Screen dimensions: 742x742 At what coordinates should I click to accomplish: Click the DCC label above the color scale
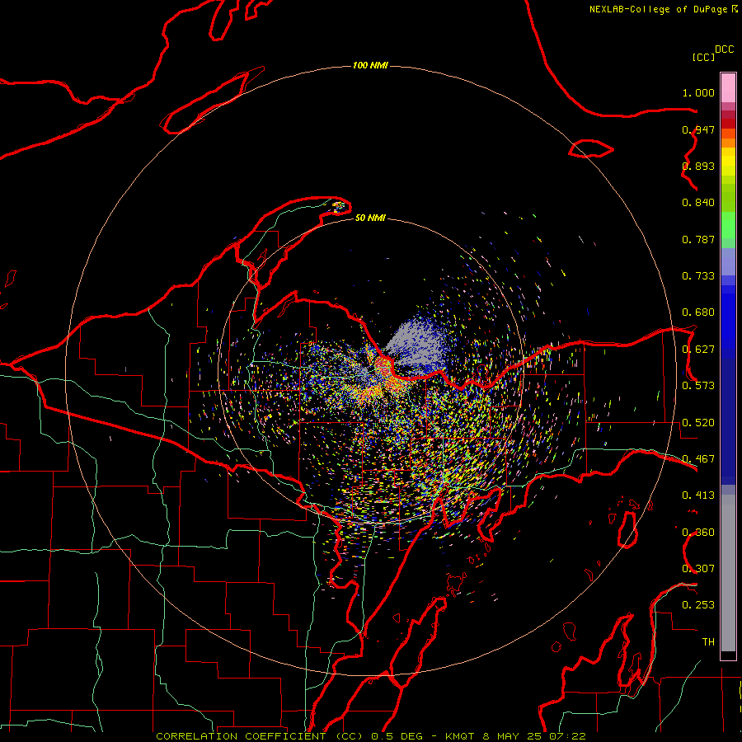pos(725,49)
